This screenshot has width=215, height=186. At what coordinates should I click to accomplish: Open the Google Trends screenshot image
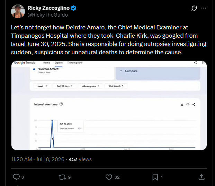(x=109, y=105)
